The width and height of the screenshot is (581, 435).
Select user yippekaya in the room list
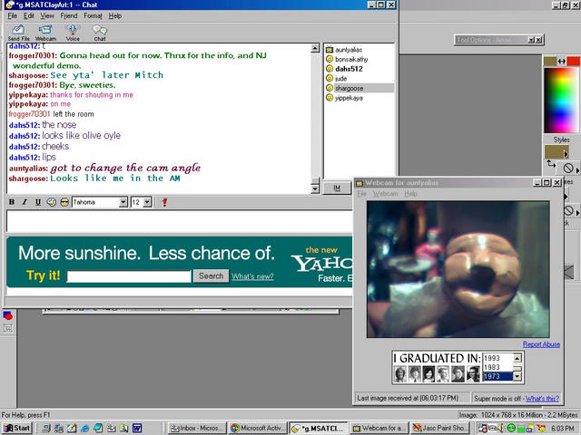[x=349, y=98]
